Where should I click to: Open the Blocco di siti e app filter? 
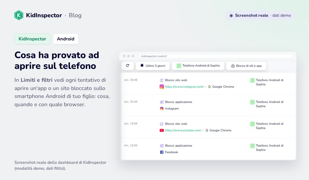tap(246, 66)
